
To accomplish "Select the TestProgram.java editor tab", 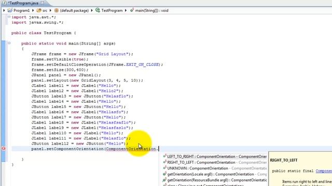I will 23,3.
